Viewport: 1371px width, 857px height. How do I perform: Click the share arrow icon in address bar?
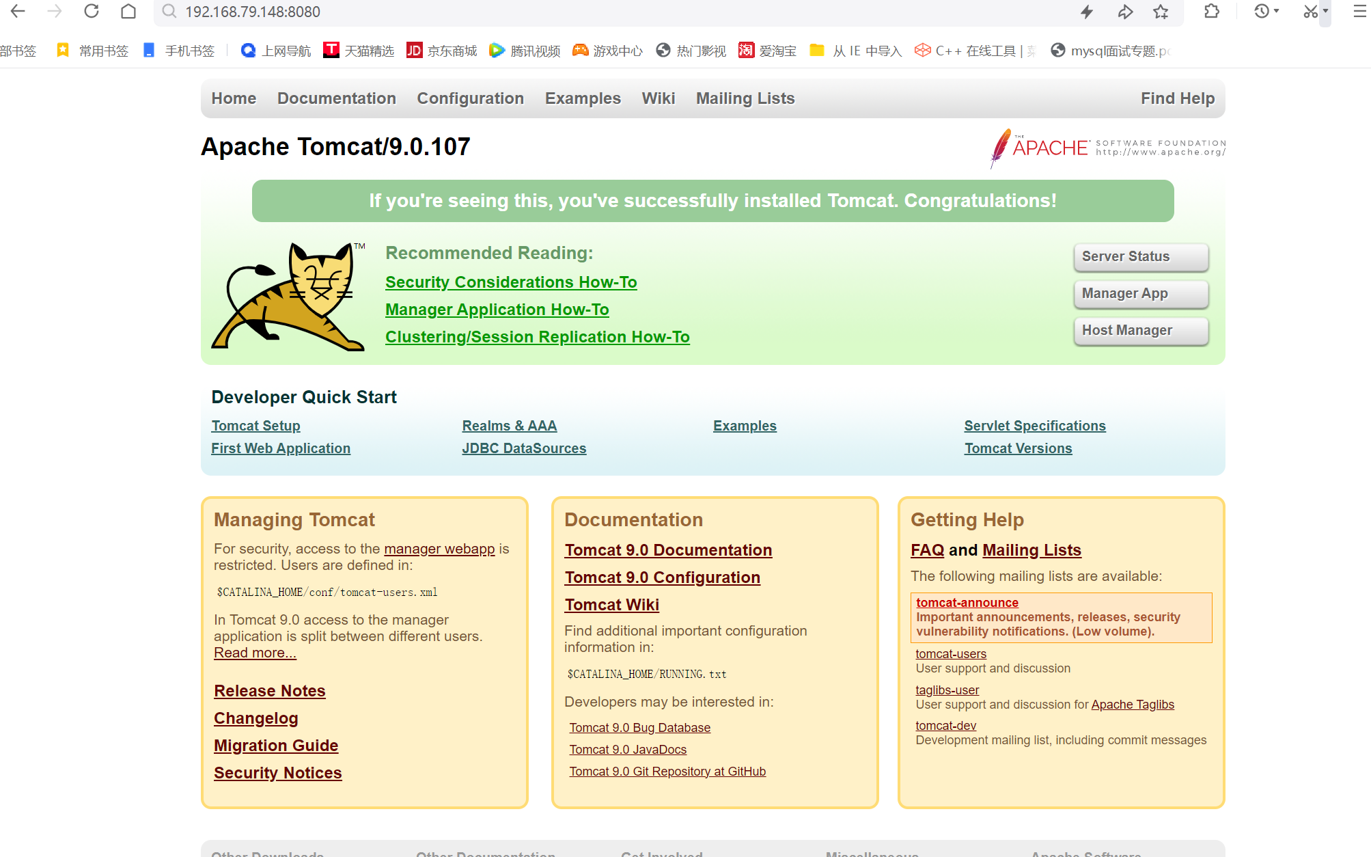1125,12
